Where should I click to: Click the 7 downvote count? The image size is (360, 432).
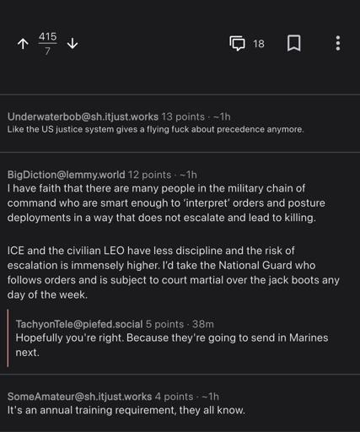[48, 51]
